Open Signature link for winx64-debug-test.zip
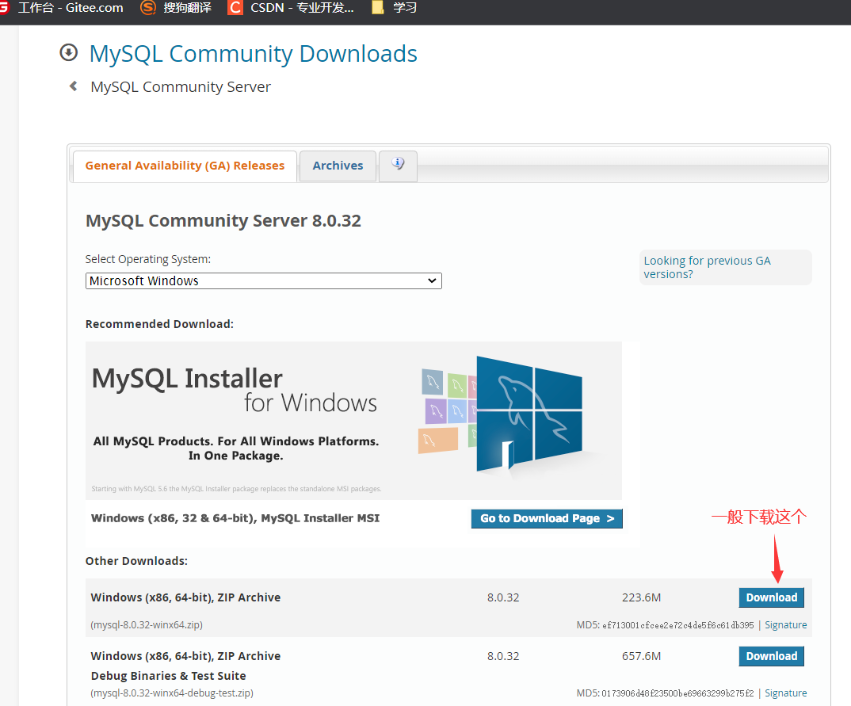The height and width of the screenshot is (706, 851). coord(785,693)
